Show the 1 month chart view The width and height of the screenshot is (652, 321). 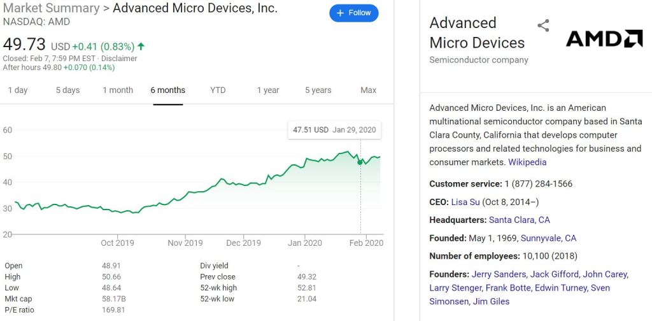pyautogui.click(x=118, y=90)
